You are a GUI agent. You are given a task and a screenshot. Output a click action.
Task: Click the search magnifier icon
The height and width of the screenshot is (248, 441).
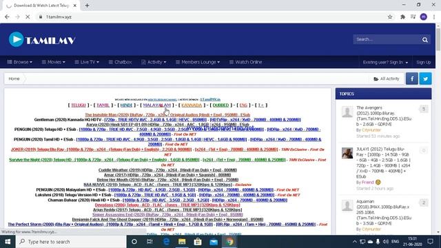click(x=425, y=40)
